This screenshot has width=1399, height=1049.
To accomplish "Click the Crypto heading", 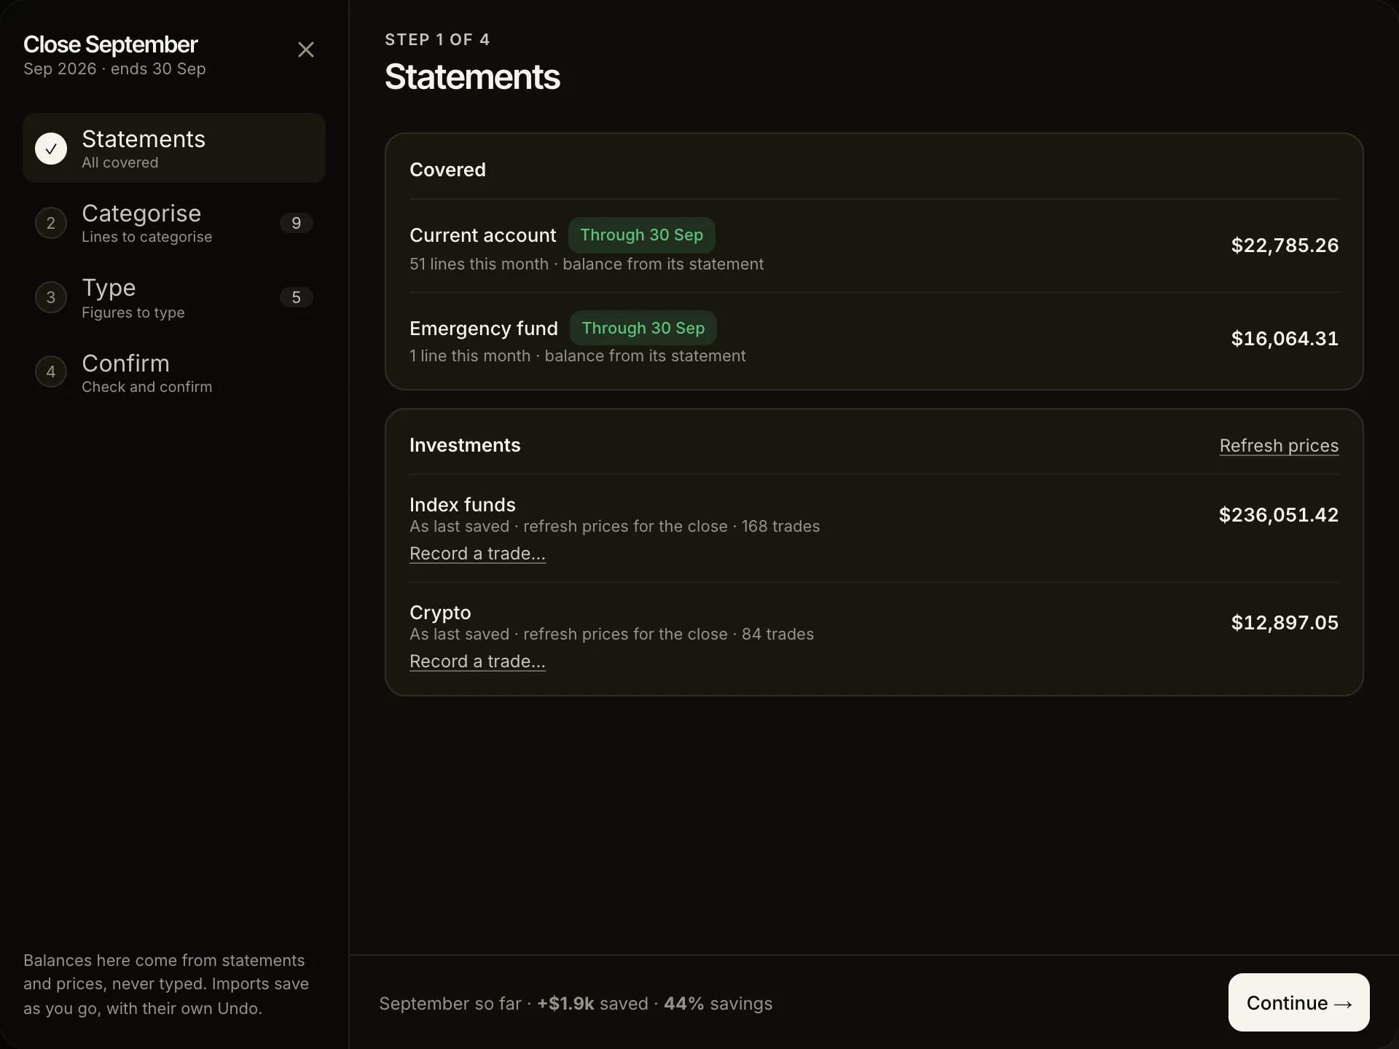I will click(x=440, y=613).
